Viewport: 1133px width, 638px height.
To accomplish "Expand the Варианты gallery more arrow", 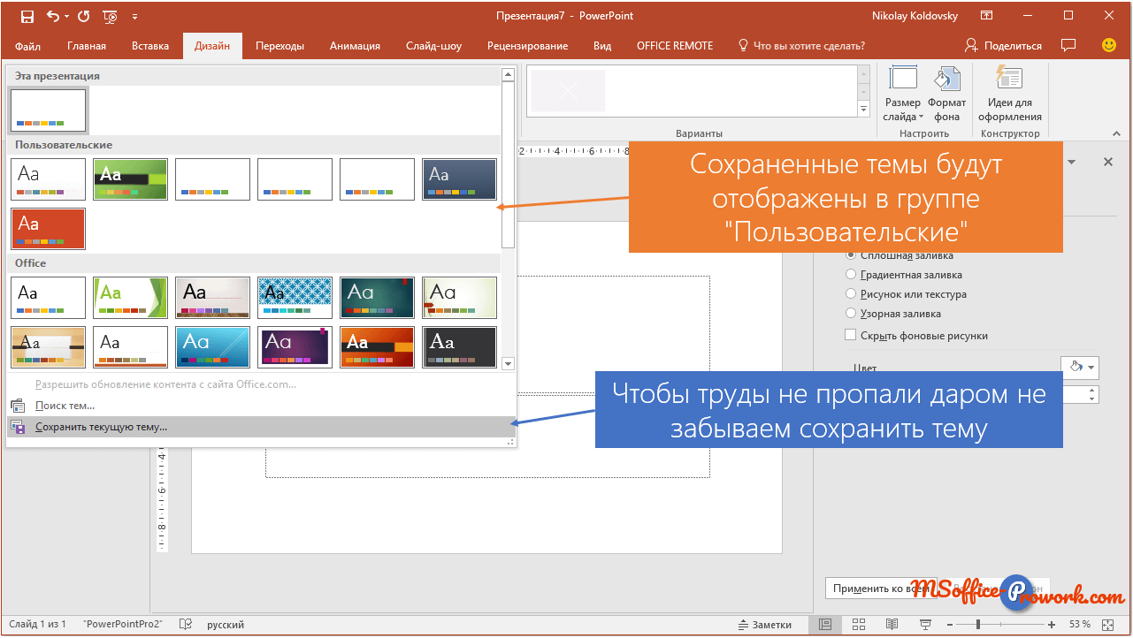I will (x=864, y=109).
